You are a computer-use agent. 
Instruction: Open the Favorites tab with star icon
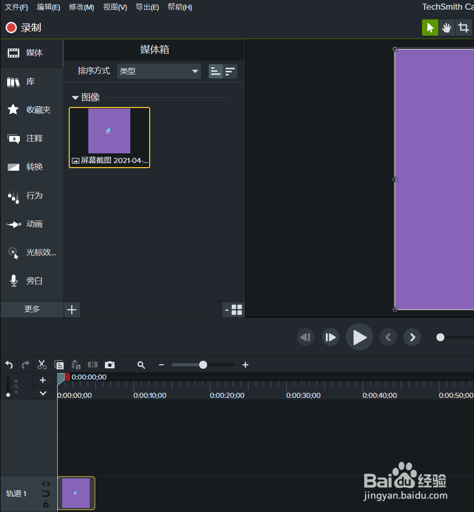32,110
